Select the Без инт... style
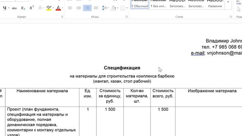Image resolution: width=242 pixels, height=136 pixels. point(158,4)
